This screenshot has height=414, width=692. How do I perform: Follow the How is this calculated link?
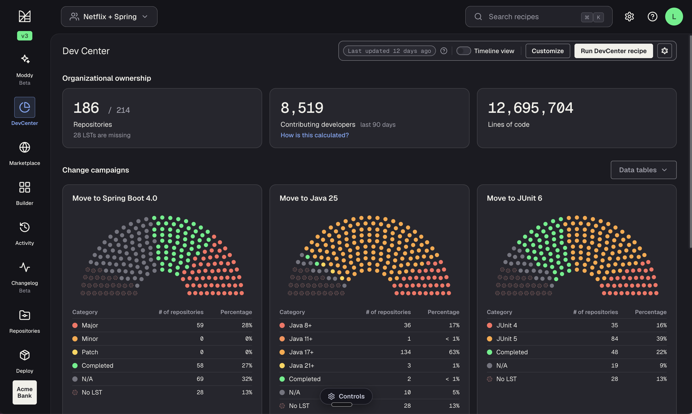tap(314, 135)
